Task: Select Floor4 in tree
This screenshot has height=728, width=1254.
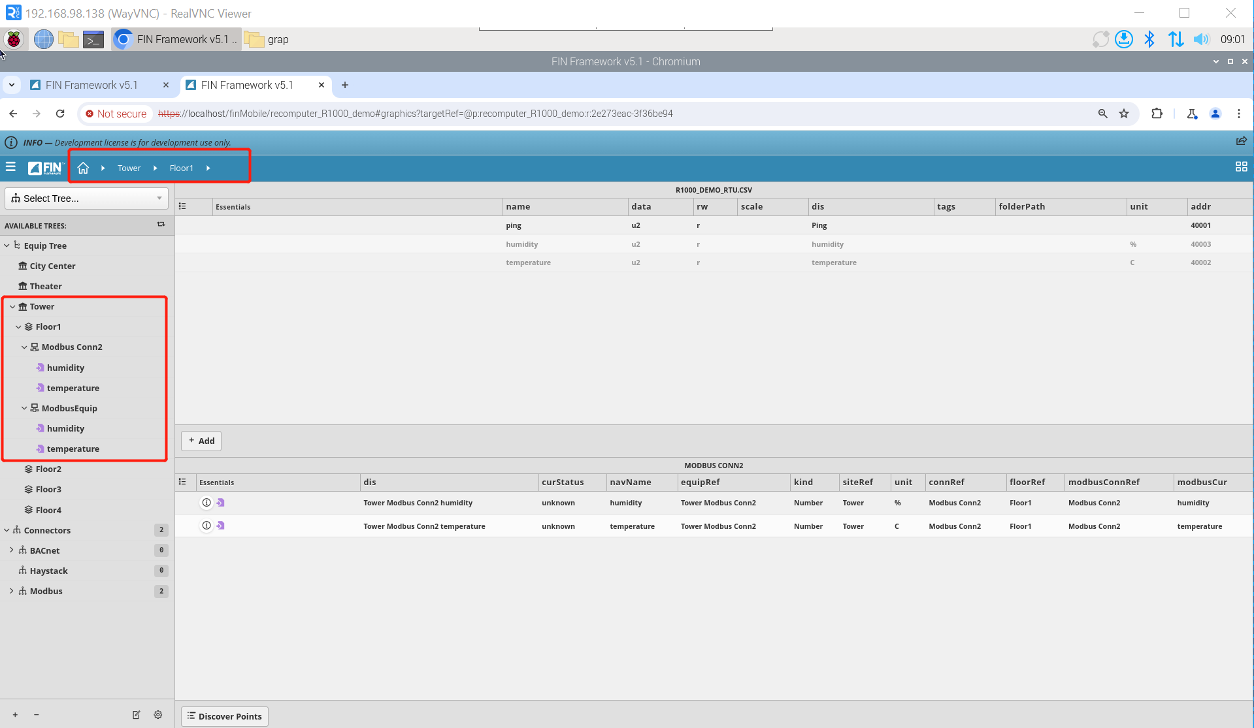Action: 48,510
